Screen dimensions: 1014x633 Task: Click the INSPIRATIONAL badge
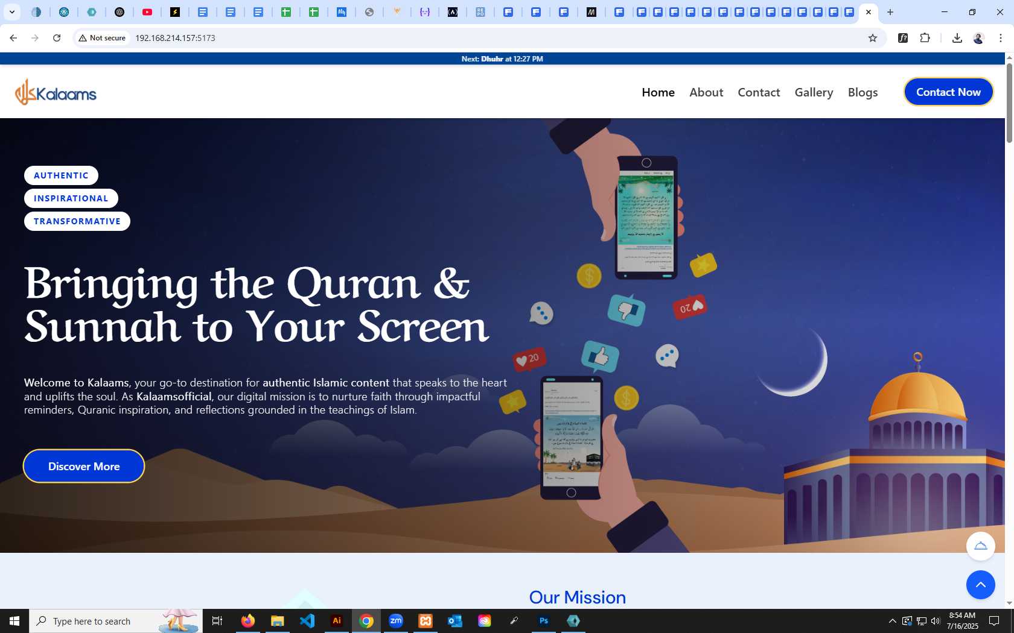71,198
